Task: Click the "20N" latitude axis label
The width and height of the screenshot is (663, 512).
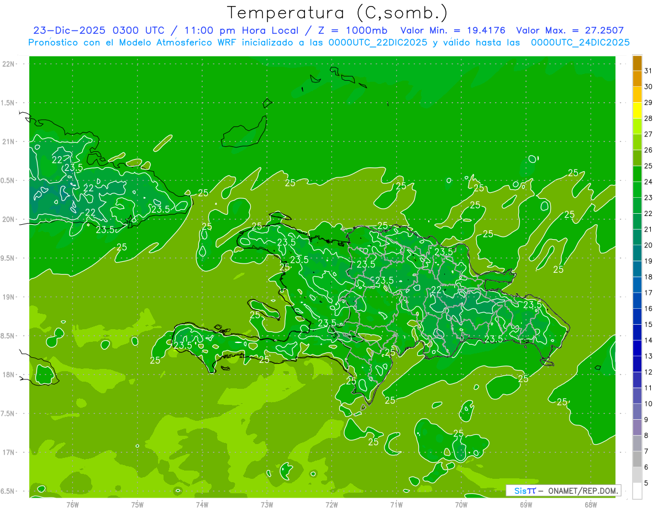Action: pos(8,220)
